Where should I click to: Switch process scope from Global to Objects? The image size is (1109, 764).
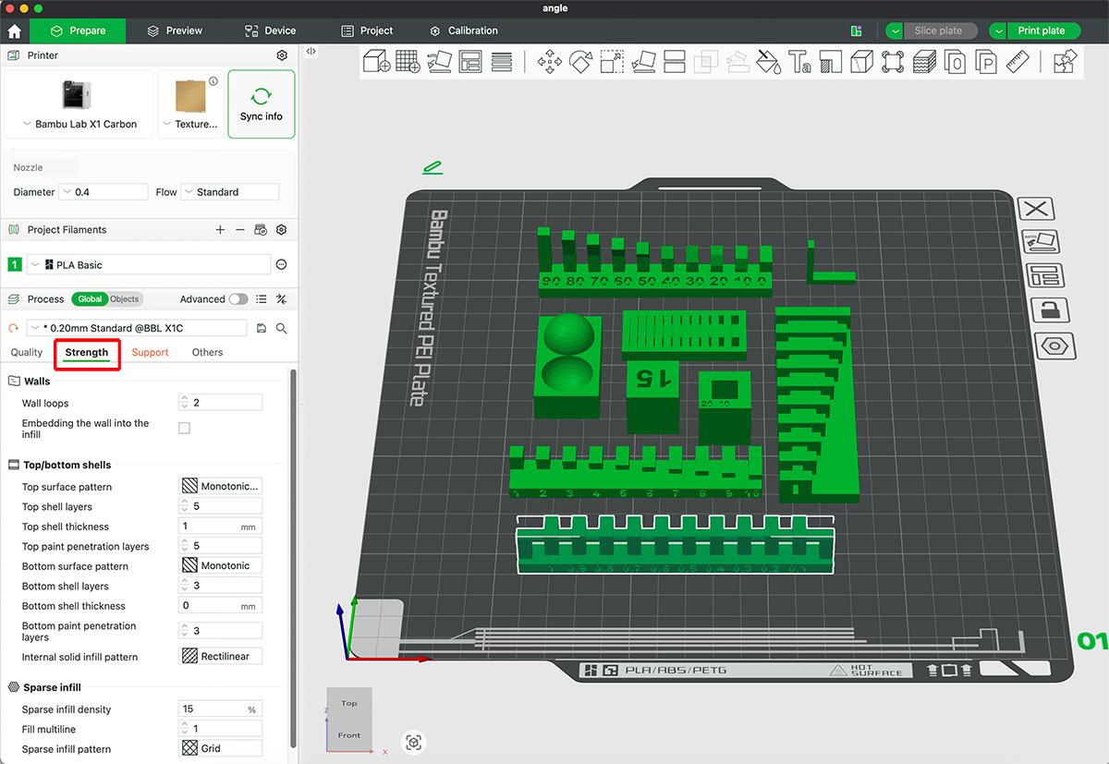point(123,298)
